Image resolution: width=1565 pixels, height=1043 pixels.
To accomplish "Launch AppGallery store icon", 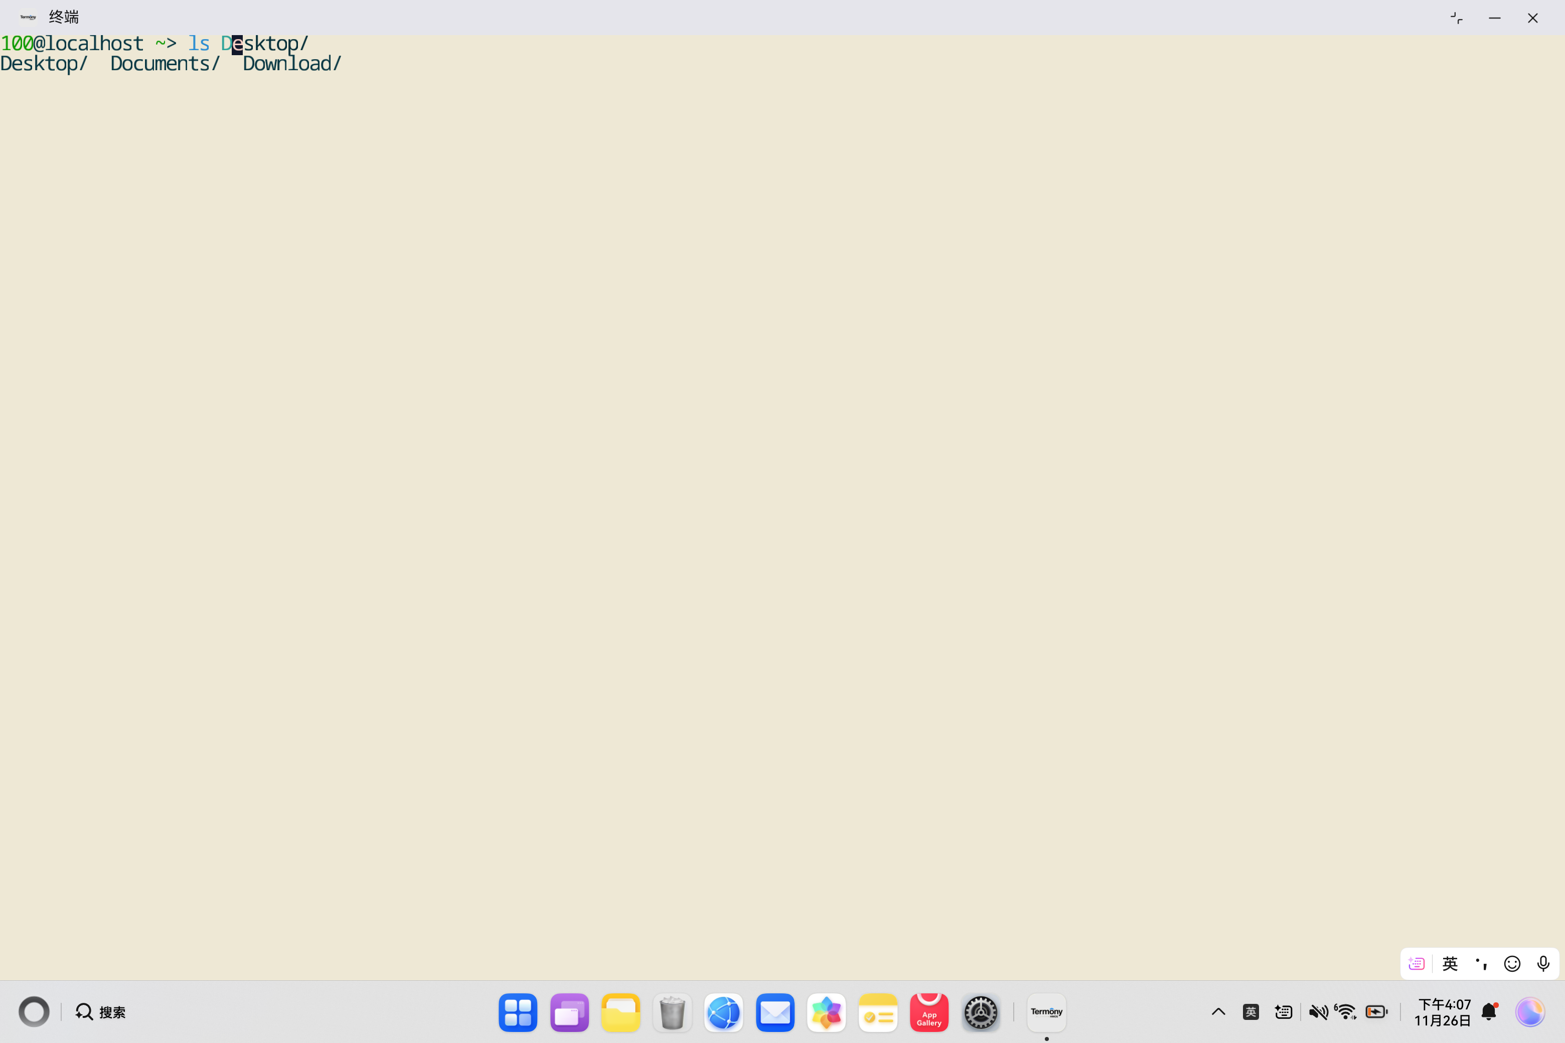I will tap(929, 1012).
